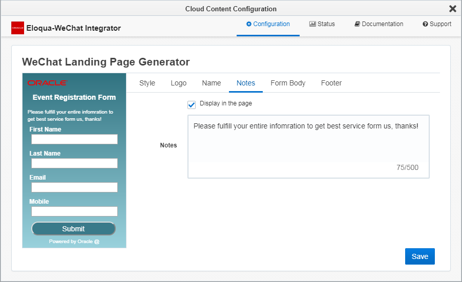This screenshot has height=282, width=462.
Task: Open the Documentation top tab
Action: [379, 24]
